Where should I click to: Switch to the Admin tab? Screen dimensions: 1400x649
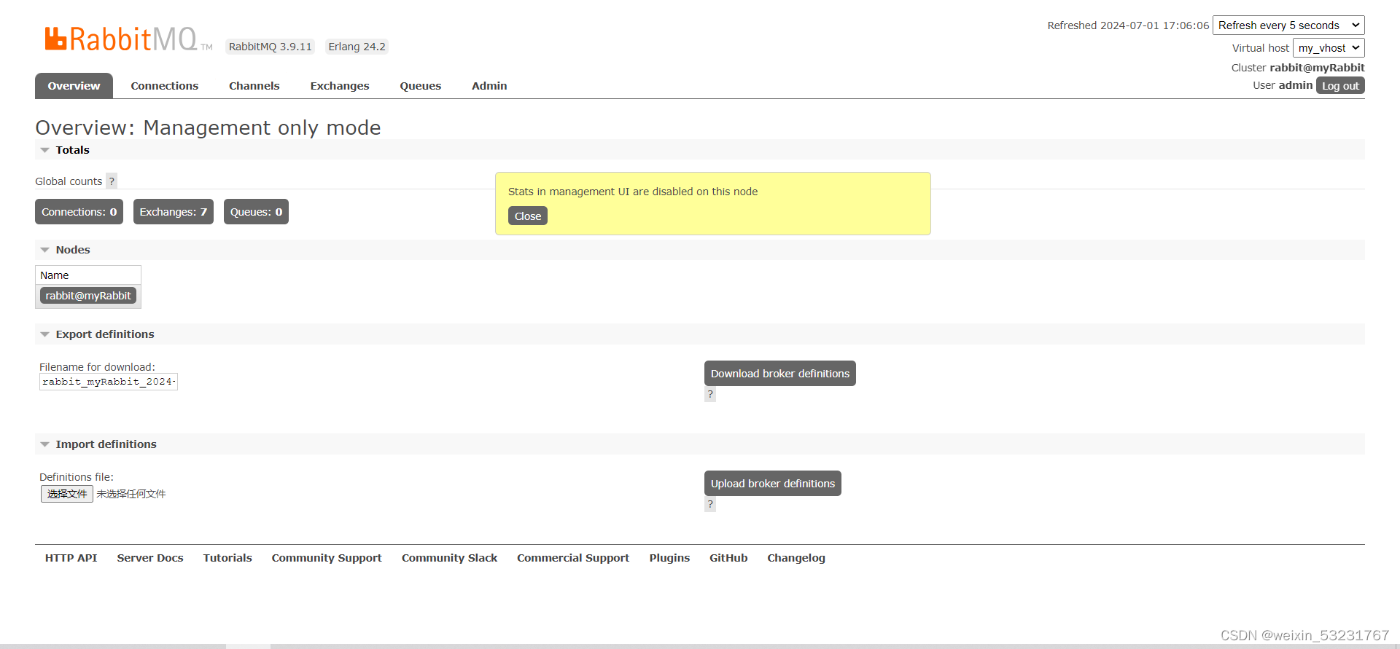(489, 86)
